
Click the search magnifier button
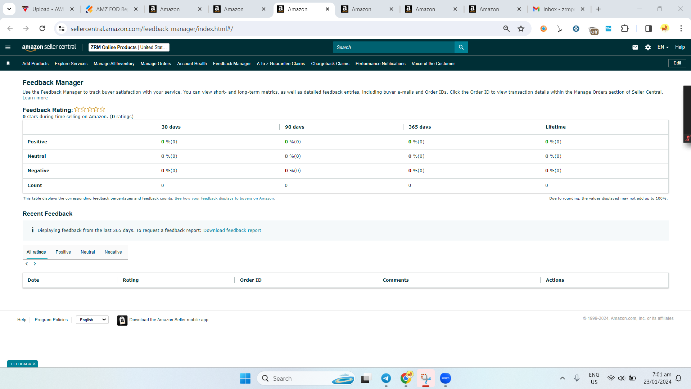click(x=461, y=47)
